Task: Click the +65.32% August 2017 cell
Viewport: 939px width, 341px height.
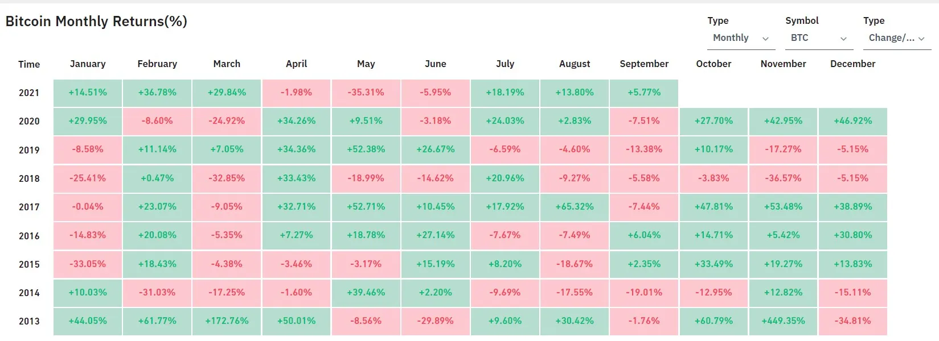Action: [575, 207]
